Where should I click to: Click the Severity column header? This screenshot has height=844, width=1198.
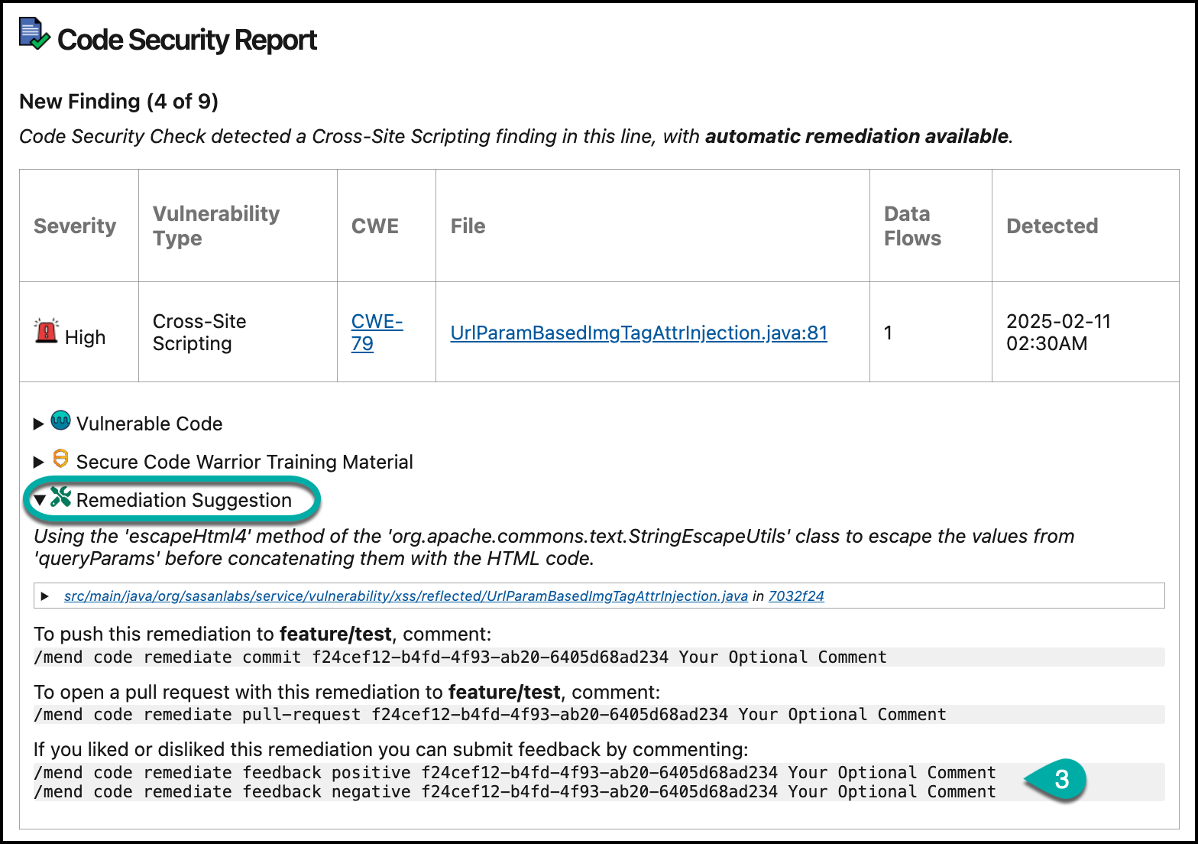coord(75,226)
